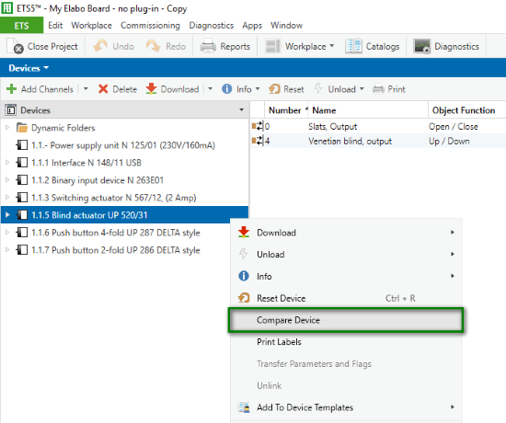Expand the Dynamic Folders tree node
506x423 pixels.
click(x=7, y=128)
